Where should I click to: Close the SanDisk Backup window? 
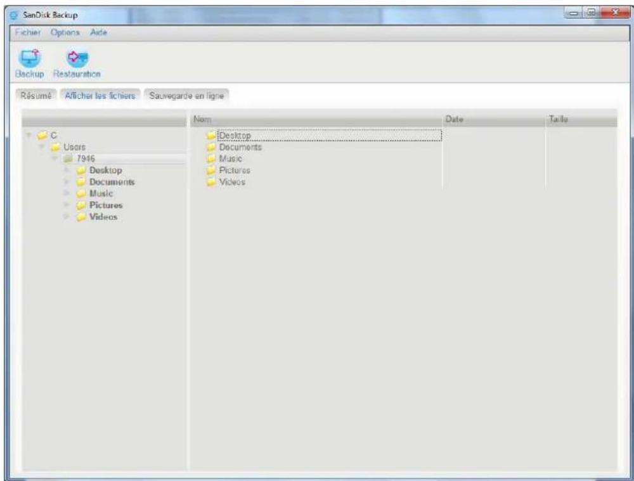pos(615,13)
